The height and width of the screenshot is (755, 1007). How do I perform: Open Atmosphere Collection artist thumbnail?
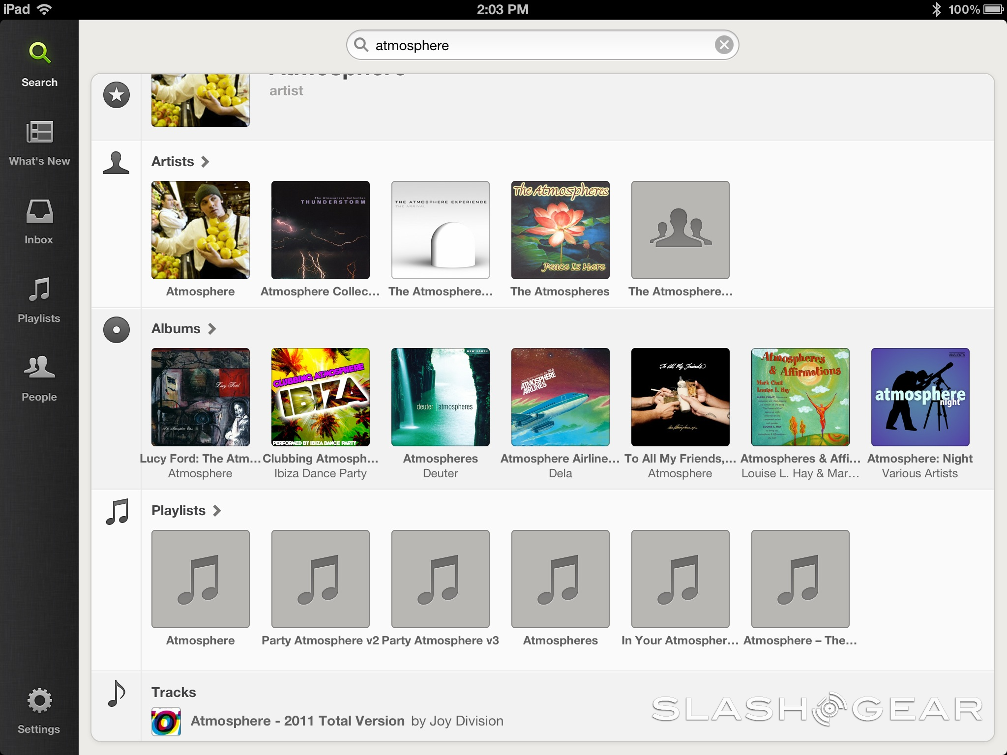[x=321, y=230]
